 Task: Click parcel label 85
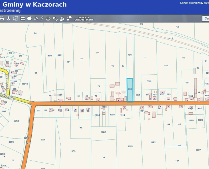click(x=36, y=73)
